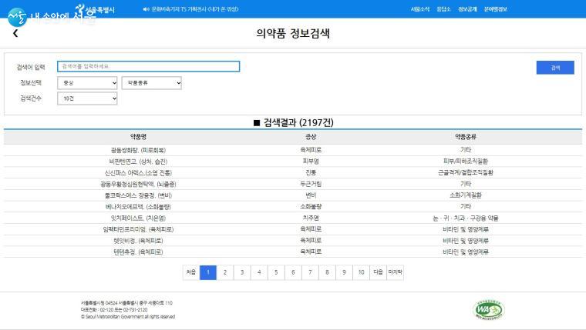This screenshot has height=330, width=586.
Task: Click the 진통 symptom cell
Action: pyautogui.click(x=311, y=172)
